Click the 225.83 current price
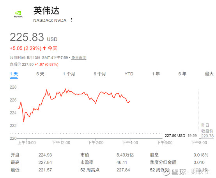Viewport: 216px width, 178px height. (x=27, y=37)
